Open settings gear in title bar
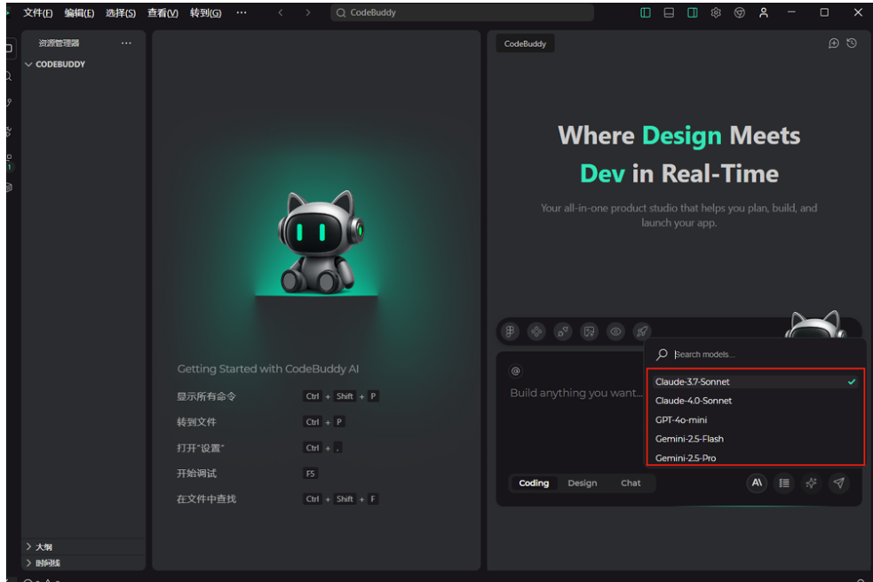This screenshot has width=873, height=582. (x=716, y=12)
